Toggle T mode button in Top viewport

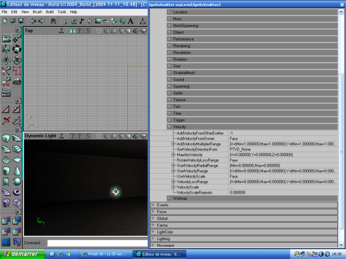click(x=72, y=31)
